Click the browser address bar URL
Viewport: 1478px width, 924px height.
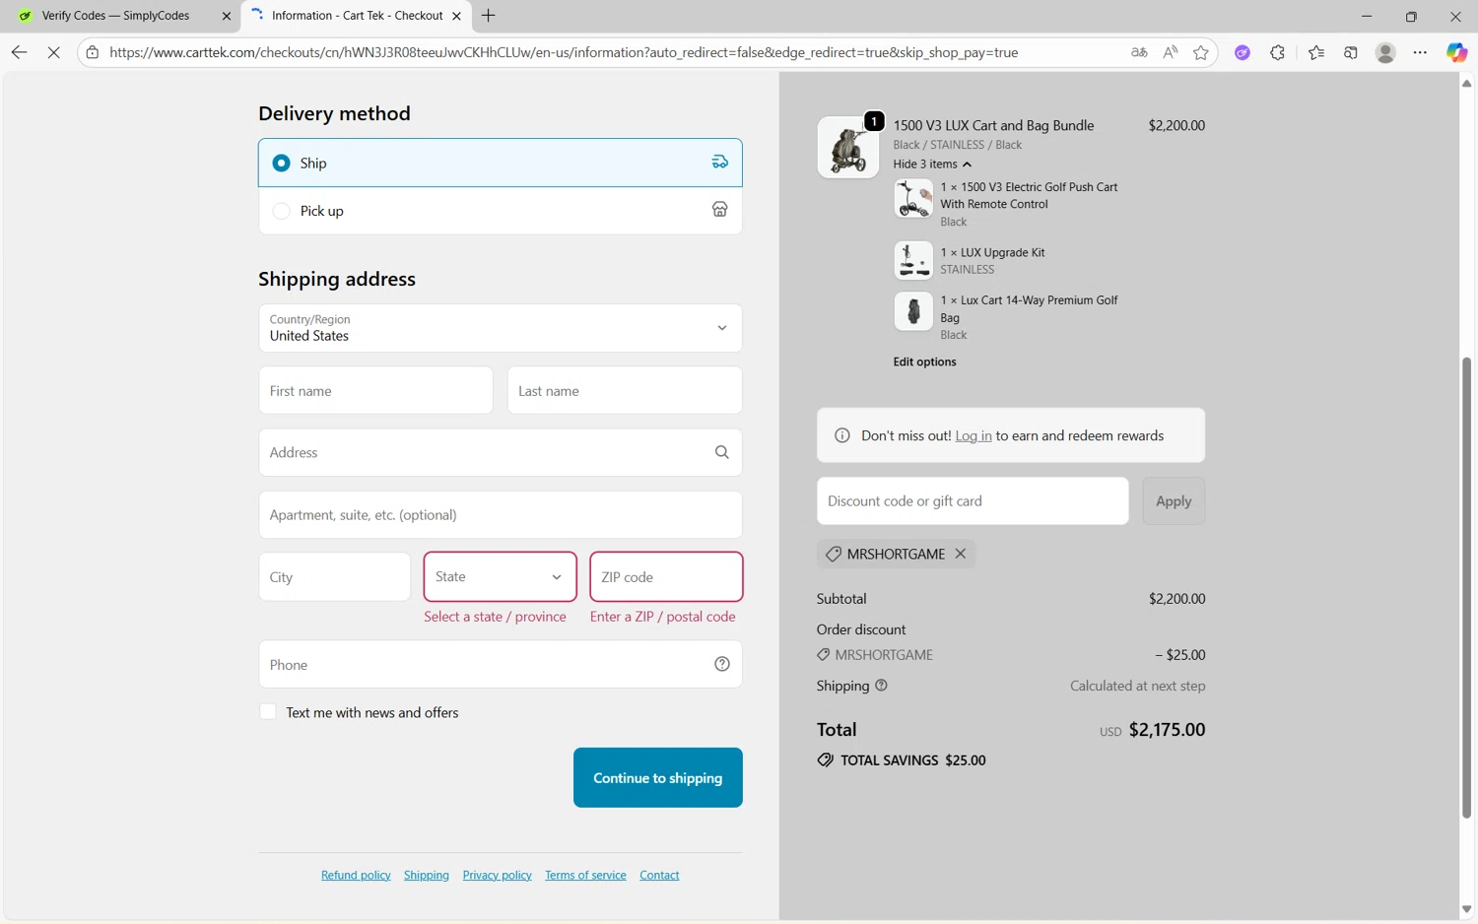[x=564, y=52]
